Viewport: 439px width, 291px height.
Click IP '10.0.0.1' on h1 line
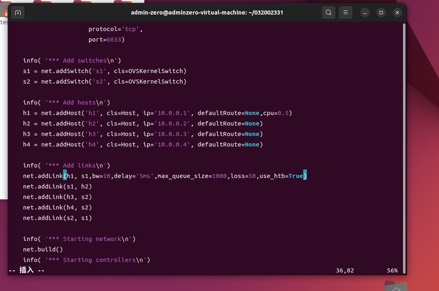[172, 113]
